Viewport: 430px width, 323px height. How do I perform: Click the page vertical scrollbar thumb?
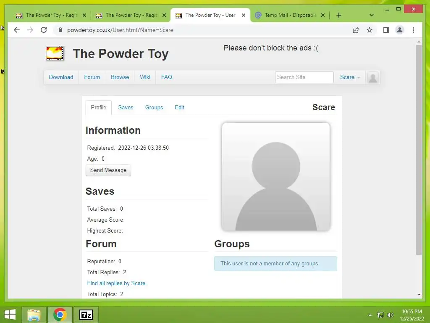click(x=419, y=150)
